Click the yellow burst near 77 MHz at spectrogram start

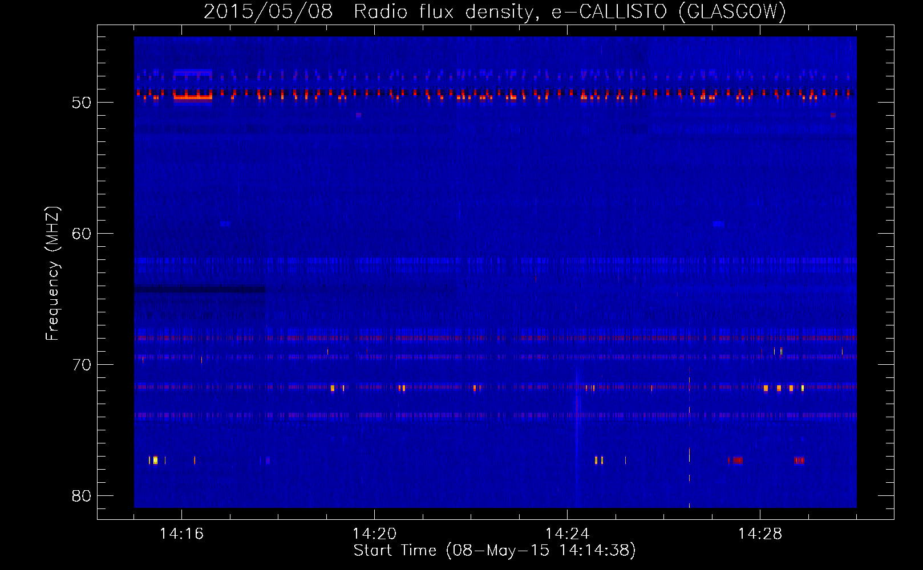click(155, 460)
